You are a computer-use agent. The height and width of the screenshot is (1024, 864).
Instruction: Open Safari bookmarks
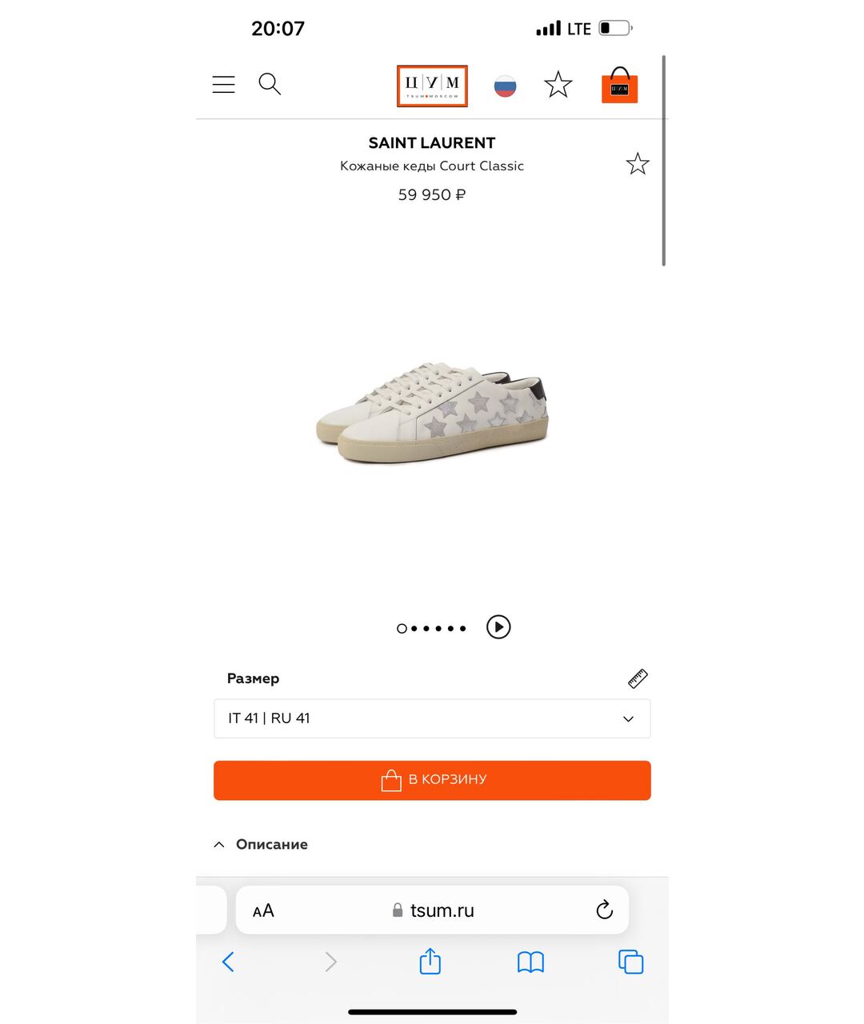[530, 962]
